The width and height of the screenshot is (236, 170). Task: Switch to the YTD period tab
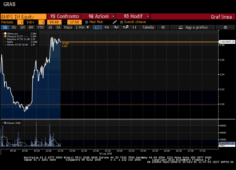pyautogui.click(x=40, y=28)
